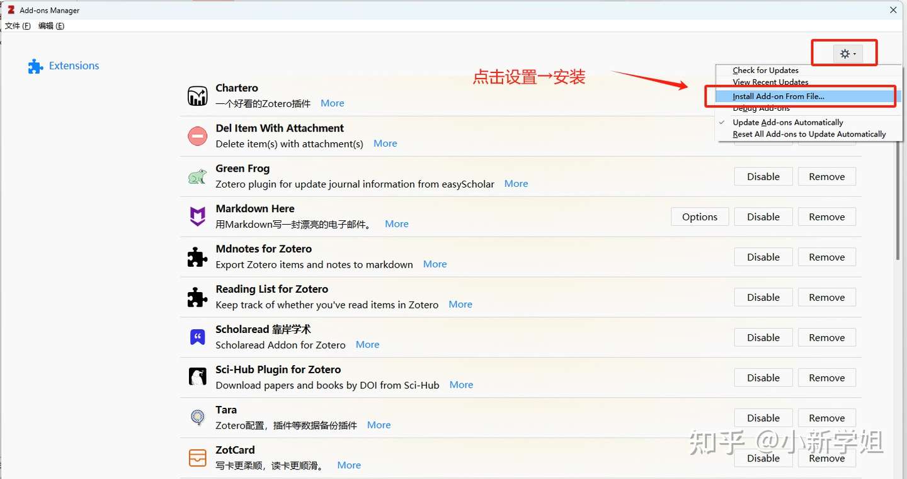907x479 pixels.
Task: Click the Tara plugin icon
Action: pos(198,417)
